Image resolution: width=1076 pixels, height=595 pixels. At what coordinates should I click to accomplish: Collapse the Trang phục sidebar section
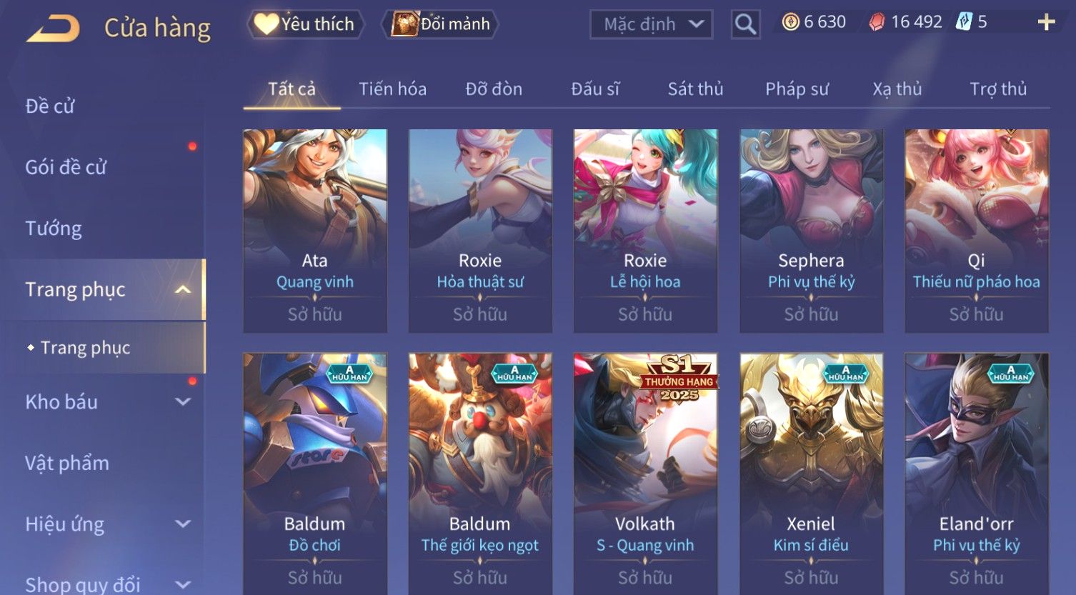(x=183, y=289)
